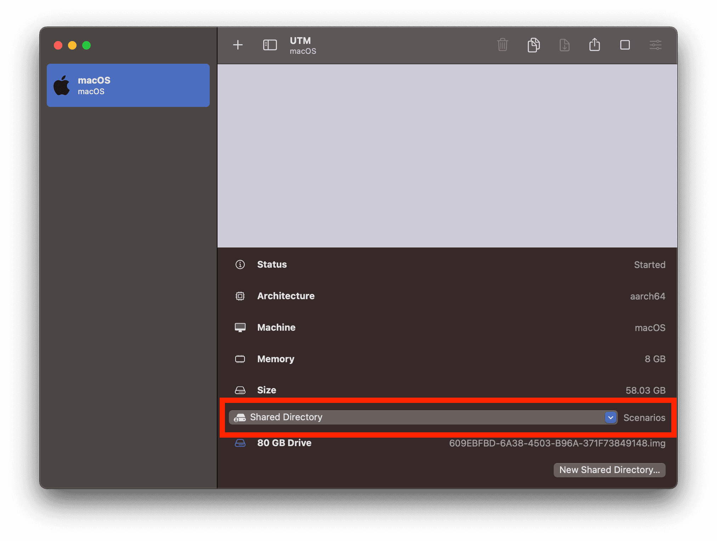Click the trash icon to delete the VM
Viewport: 717px width, 541px height.
503,45
